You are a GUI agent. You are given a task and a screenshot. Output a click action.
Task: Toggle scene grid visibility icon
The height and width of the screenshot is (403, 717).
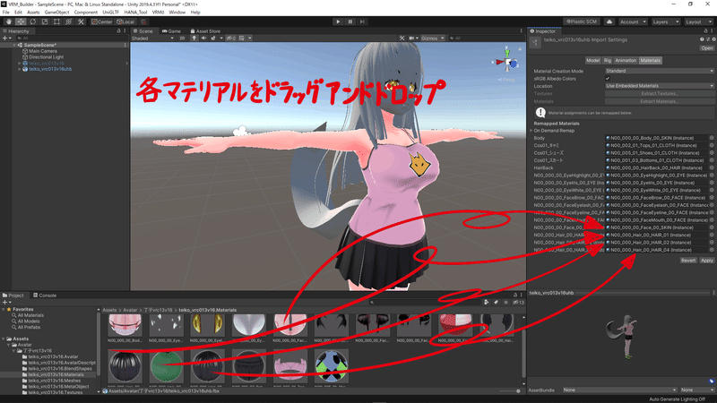pyautogui.click(x=242, y=39)
